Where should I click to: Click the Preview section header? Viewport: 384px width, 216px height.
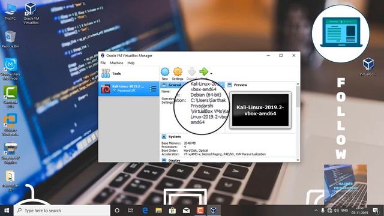click(x=241, y=85)
